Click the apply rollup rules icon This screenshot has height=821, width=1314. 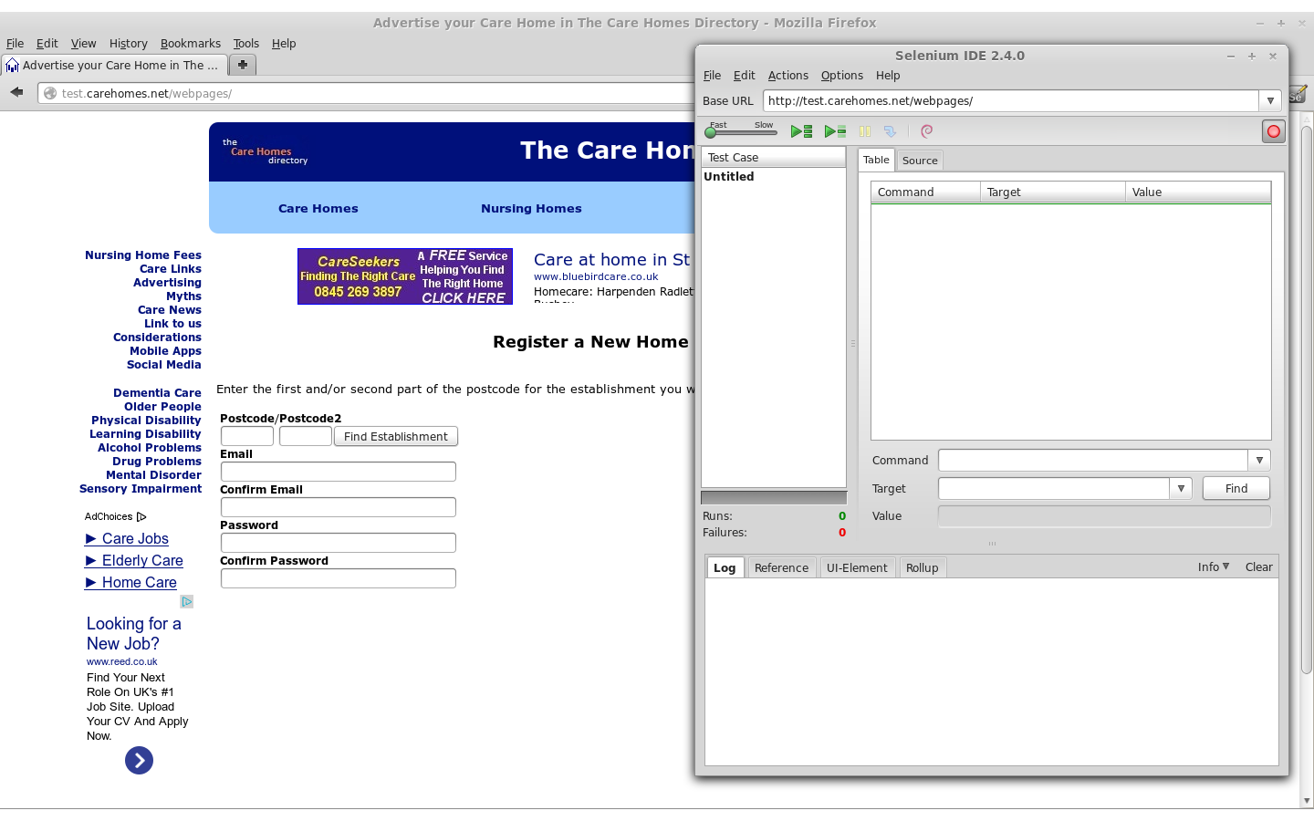click(x=926, y=131)
